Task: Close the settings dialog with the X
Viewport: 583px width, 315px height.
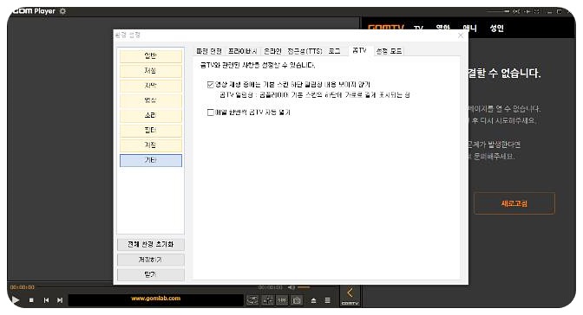Action: (x=461, y=35)
